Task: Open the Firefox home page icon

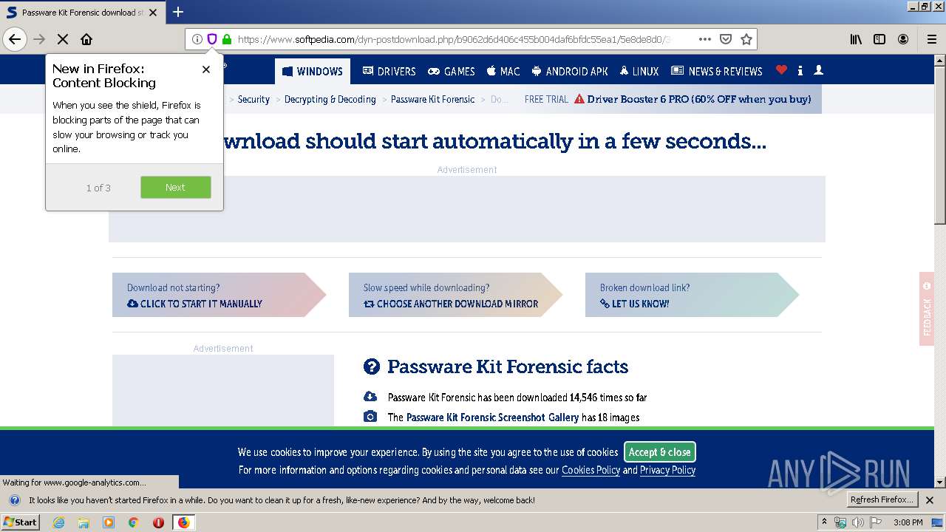Action: tap(86, 39)
